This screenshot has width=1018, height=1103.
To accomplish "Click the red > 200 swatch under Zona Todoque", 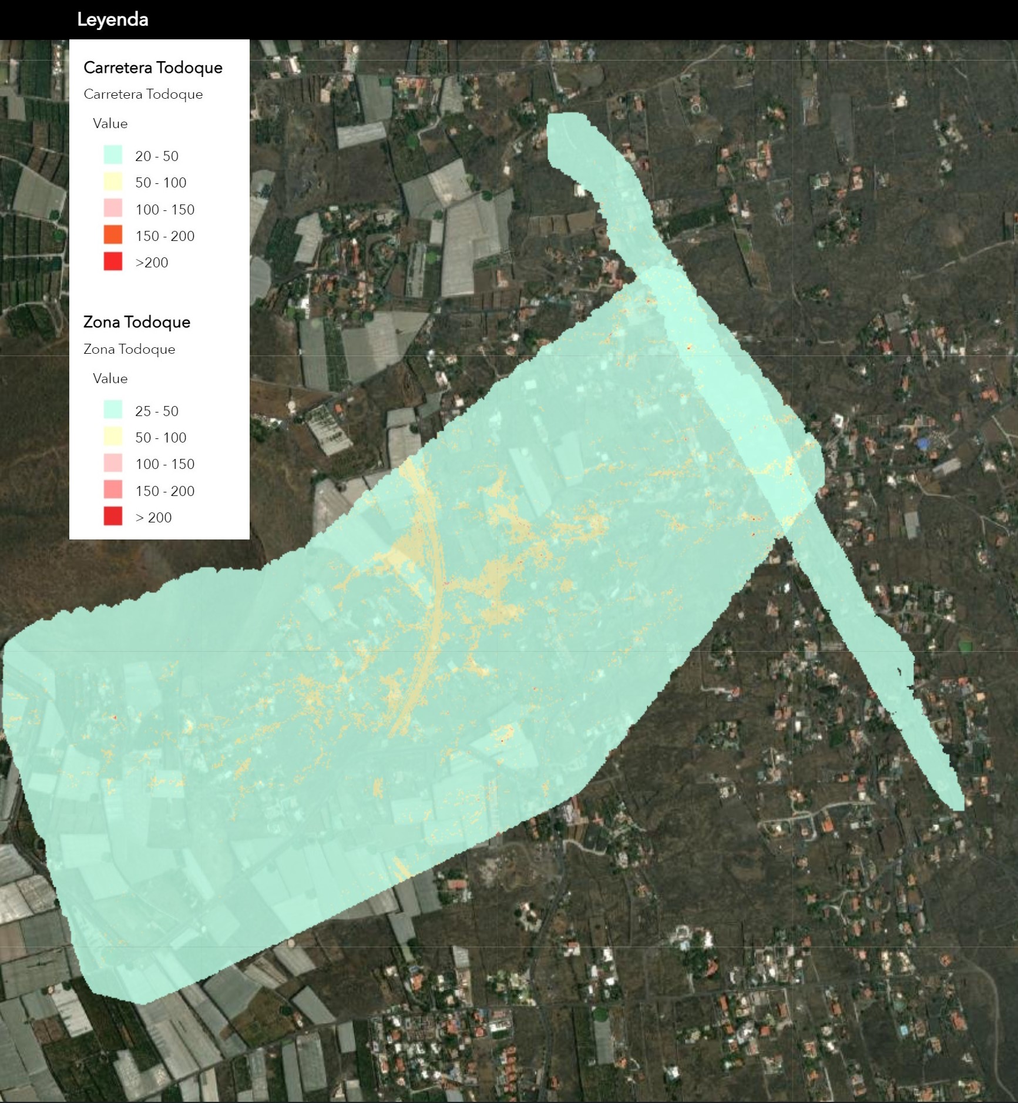I will 113,516.
